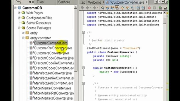Close the CustomerConverter.java tab
The width and height of the screenshot is (180, 101).
click(147, 2)
